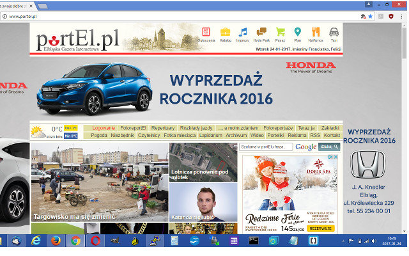Open Lapidarium in the menu
The image size is (409, 256).
tap(210, 135)
